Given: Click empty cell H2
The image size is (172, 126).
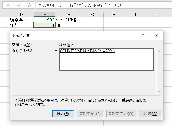Looking at the screenshot, I should click(114, 25).
